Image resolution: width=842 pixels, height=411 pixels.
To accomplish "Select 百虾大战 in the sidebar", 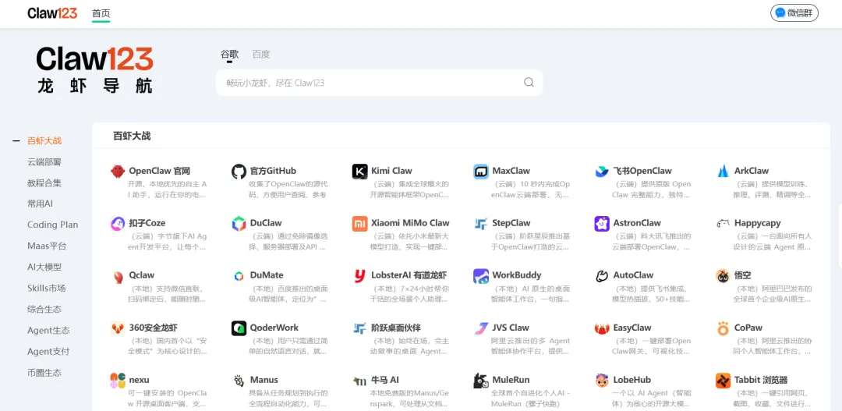I will coord(44,140).
